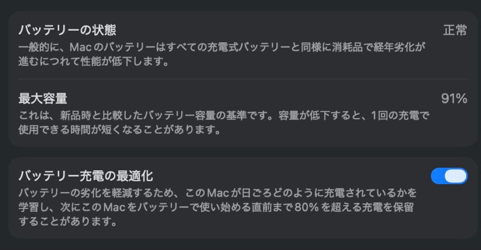This screenshot has height=250, width=481.
Task: Click the white knob of the optimization switch
Action: pyautogui.click(x=456, y=176)
